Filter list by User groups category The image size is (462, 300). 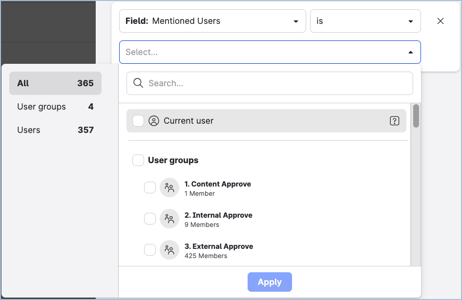(x=55, y=107)
